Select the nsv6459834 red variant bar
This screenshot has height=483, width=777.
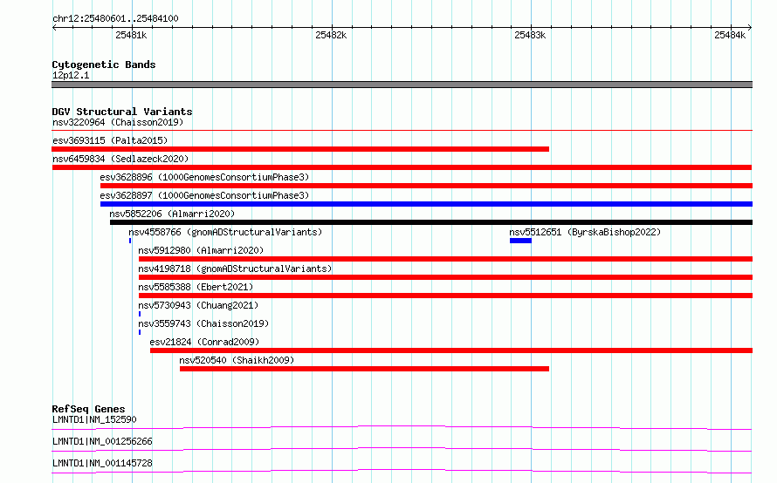pos(402,167)
